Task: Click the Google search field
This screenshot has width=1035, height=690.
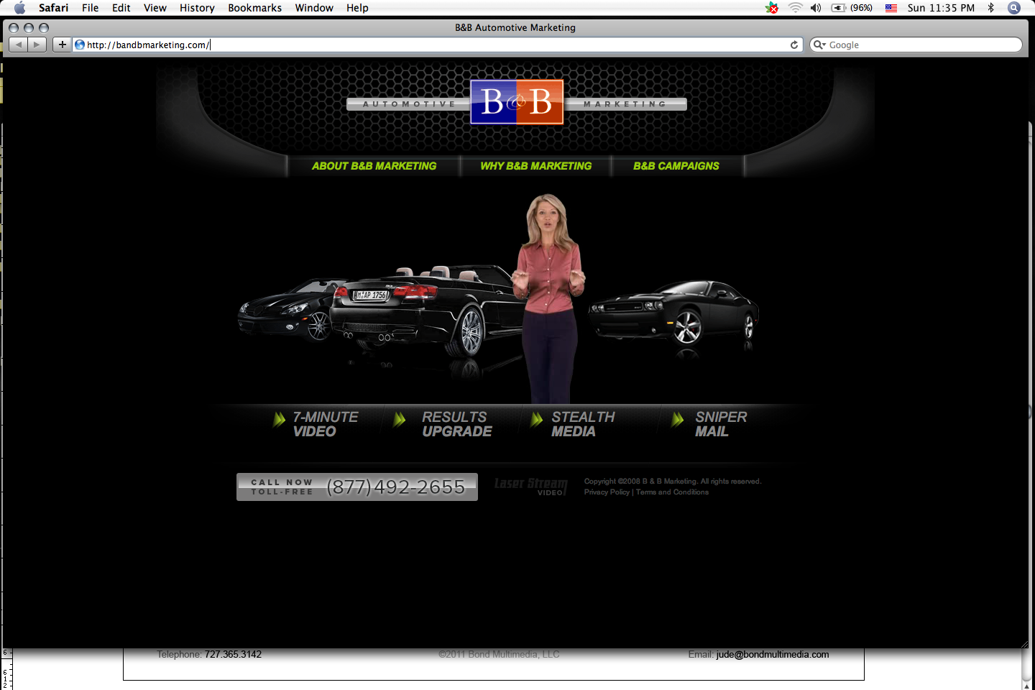Action: [x=916, y=45]
